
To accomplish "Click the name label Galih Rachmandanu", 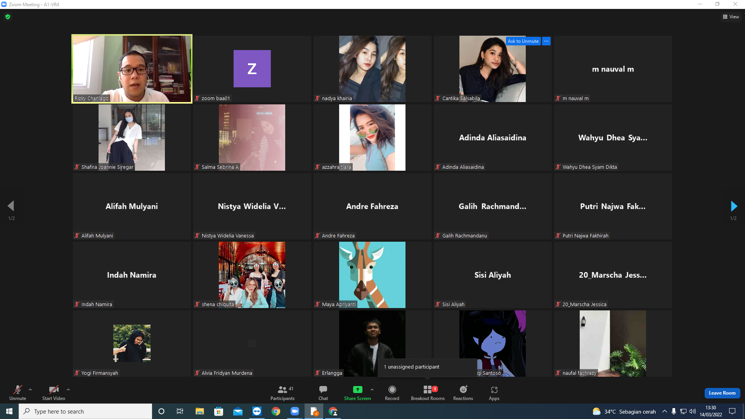I will (x=464, y=235).
